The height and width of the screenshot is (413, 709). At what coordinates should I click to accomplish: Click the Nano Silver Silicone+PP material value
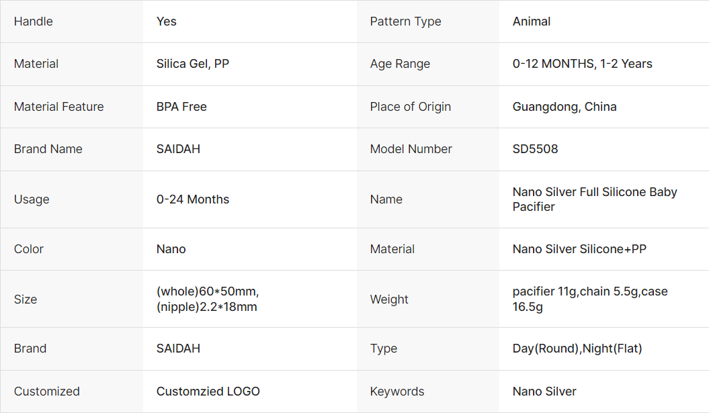(x=579, y=249)
